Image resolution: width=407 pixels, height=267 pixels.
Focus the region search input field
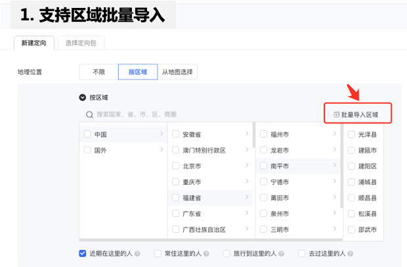[137, 114]
